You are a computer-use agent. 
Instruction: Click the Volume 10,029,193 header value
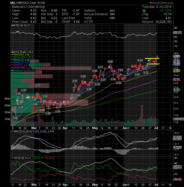pos(163,22)
